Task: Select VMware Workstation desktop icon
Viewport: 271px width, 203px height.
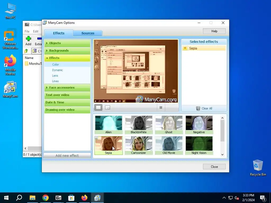Action: point(10,39)
